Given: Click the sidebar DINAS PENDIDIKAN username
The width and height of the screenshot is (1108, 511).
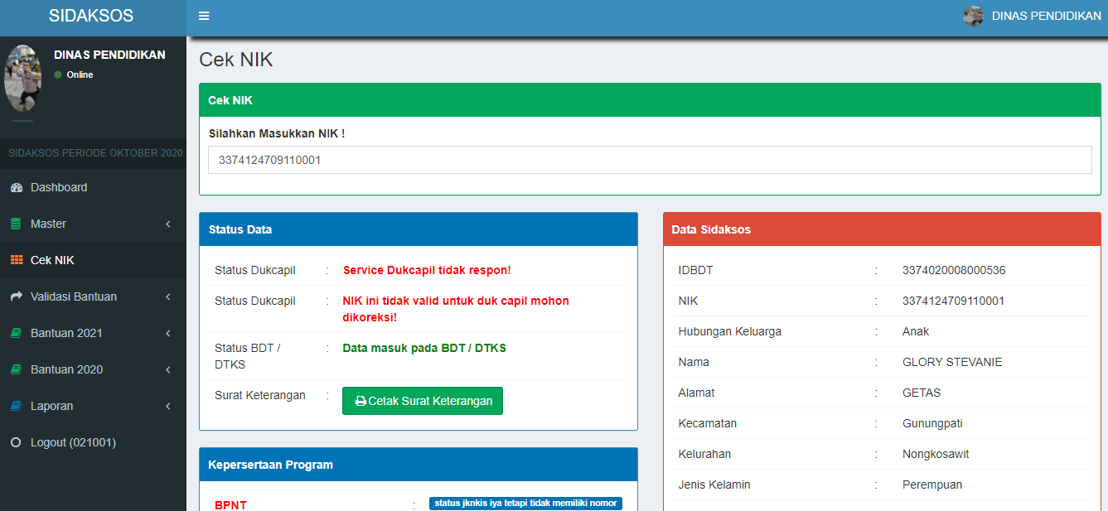Looking at the screenshot, I should click(x=109, y=55).
